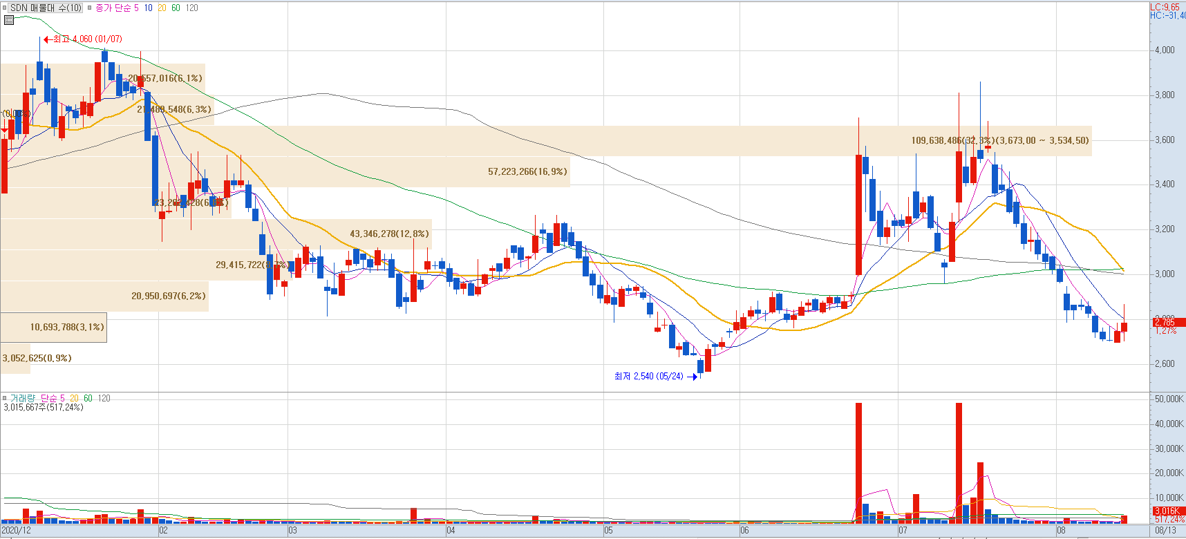Click the 04 month axis label
The image size is (1186, 539).
(451, 531)
